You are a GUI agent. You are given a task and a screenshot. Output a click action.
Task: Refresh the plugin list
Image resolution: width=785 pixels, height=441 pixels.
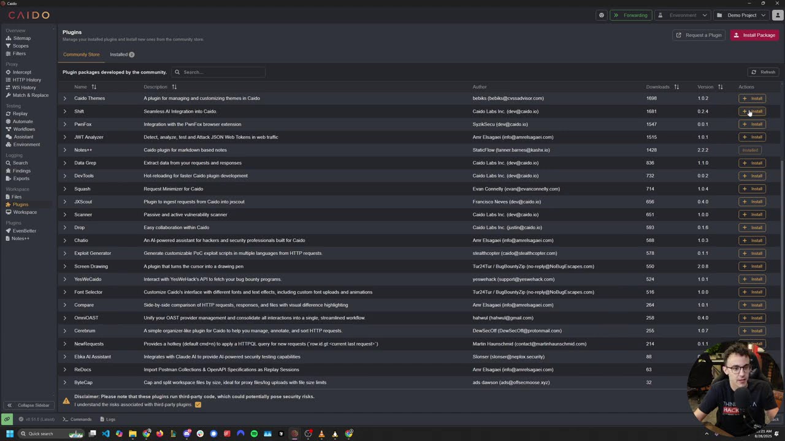763,72
